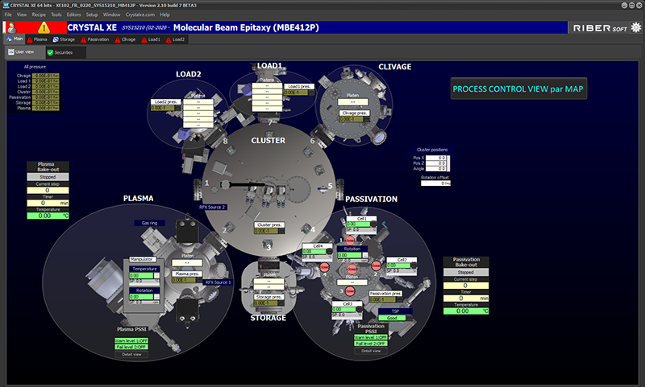The width and height of the screenshot is (645, 387).
Task: Click the Plasma chamber Platen field
Action: [x=187, y=262]
